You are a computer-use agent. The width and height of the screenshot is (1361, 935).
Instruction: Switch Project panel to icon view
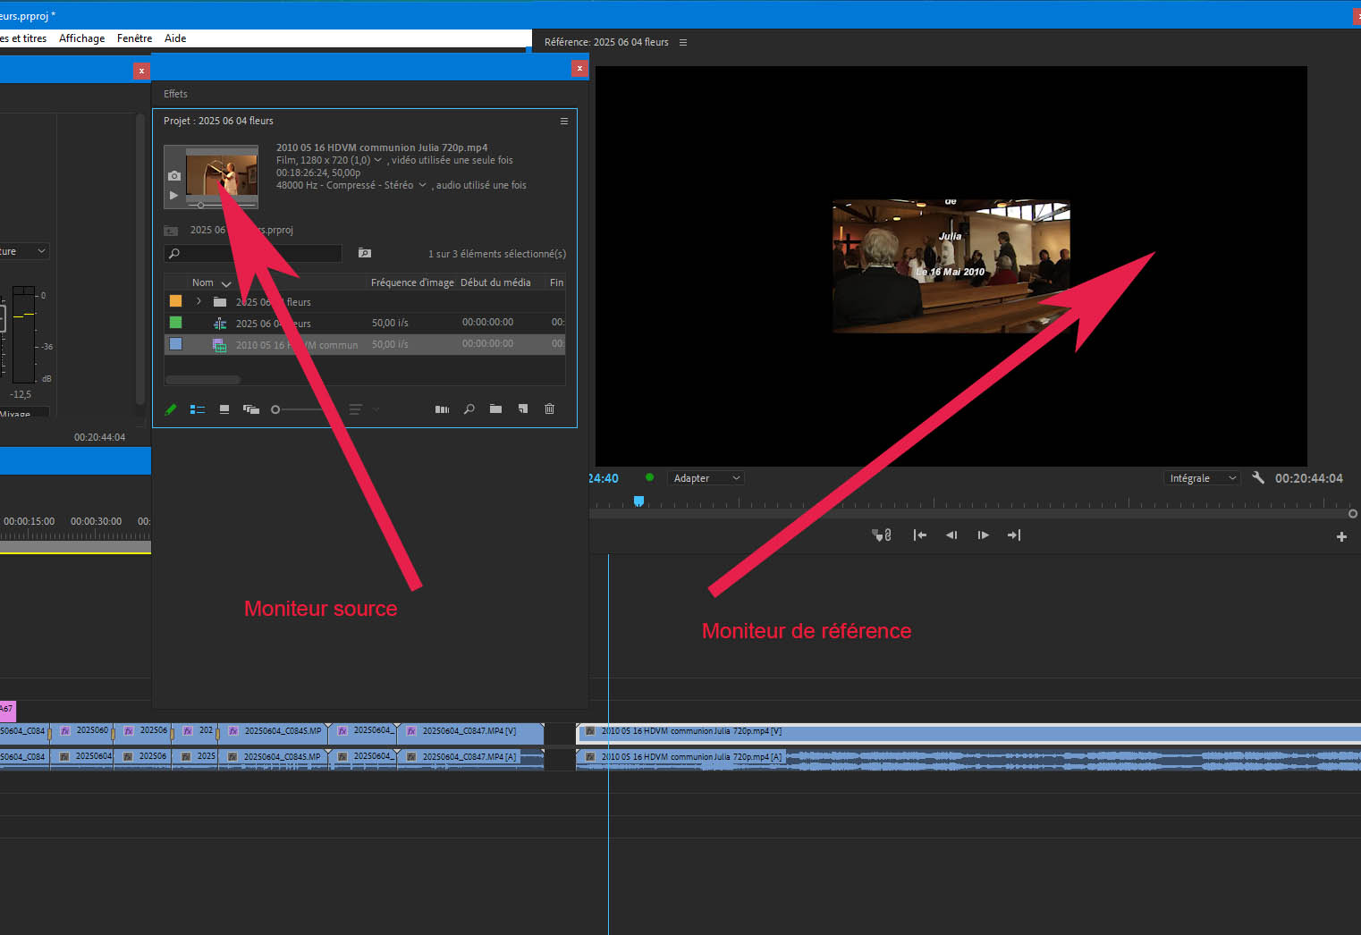[224, 409]
